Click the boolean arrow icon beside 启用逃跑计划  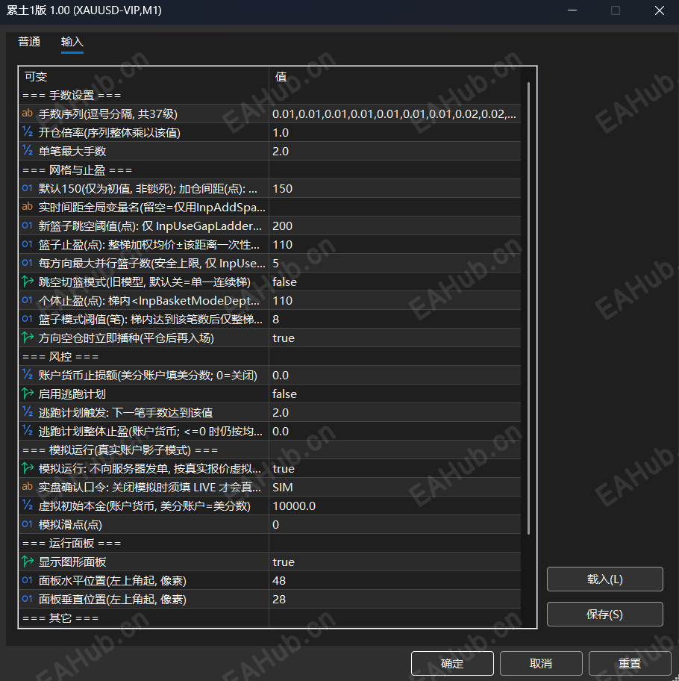[x=28, y=394]
